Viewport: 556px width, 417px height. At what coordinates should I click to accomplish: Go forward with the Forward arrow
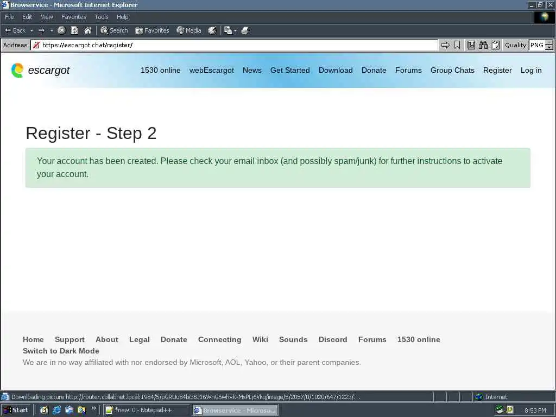[41, 30]
